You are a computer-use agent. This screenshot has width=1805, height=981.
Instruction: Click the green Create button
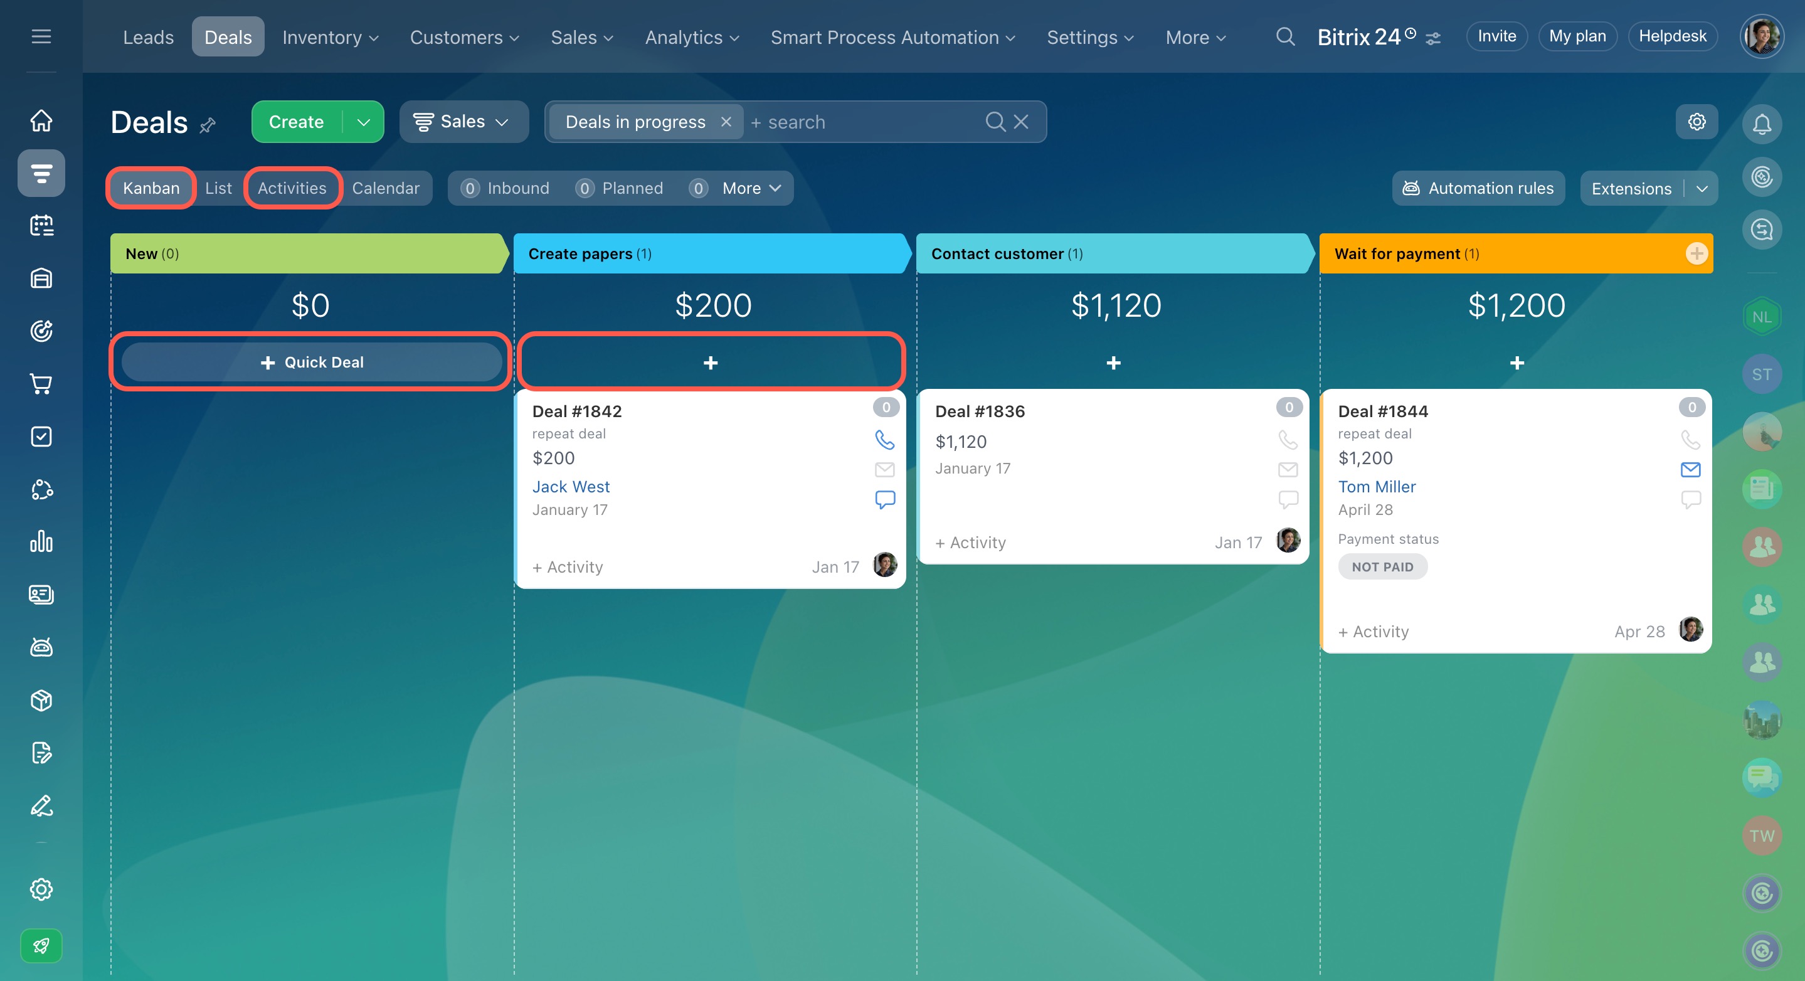[297, 122]
